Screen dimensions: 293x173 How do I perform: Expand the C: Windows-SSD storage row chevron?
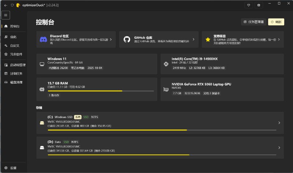pyautogui.click(x=279, y=123)
